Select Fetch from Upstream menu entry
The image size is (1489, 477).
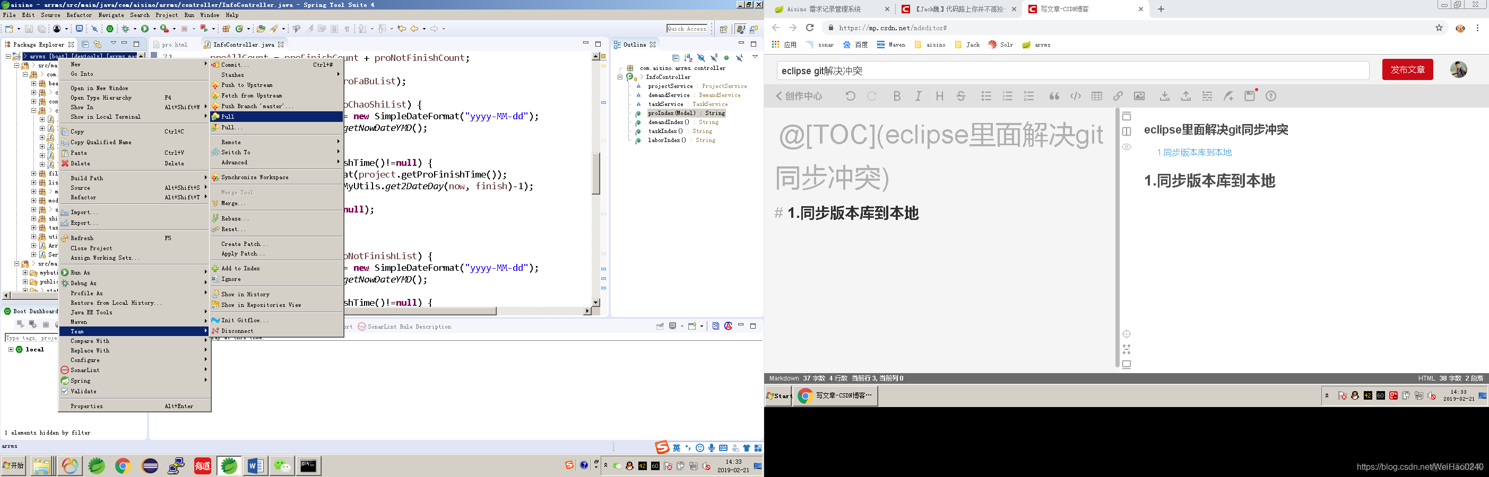point(276,95)
